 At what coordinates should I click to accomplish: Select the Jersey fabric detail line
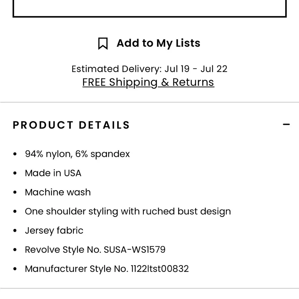[x=54, y=231]
